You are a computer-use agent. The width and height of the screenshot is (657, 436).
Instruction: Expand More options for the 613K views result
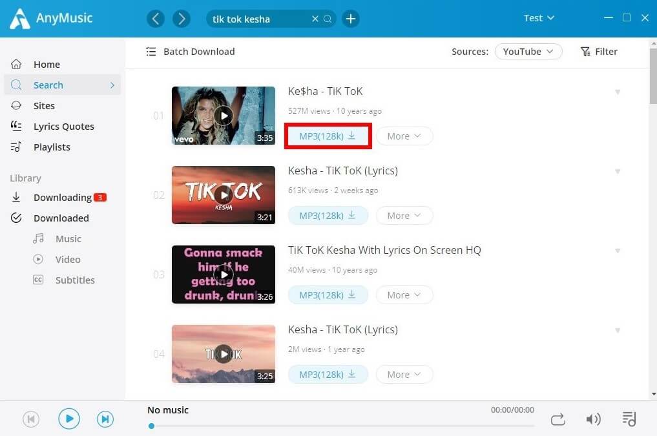click(404, 215)
